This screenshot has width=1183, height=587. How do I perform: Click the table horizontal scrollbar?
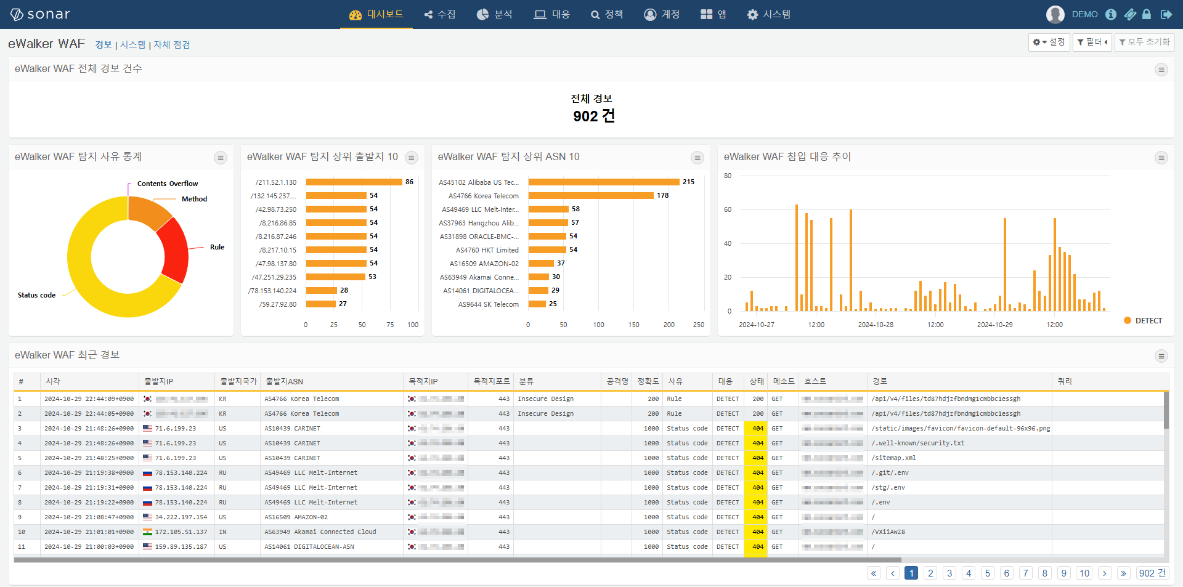coord(457,560)
